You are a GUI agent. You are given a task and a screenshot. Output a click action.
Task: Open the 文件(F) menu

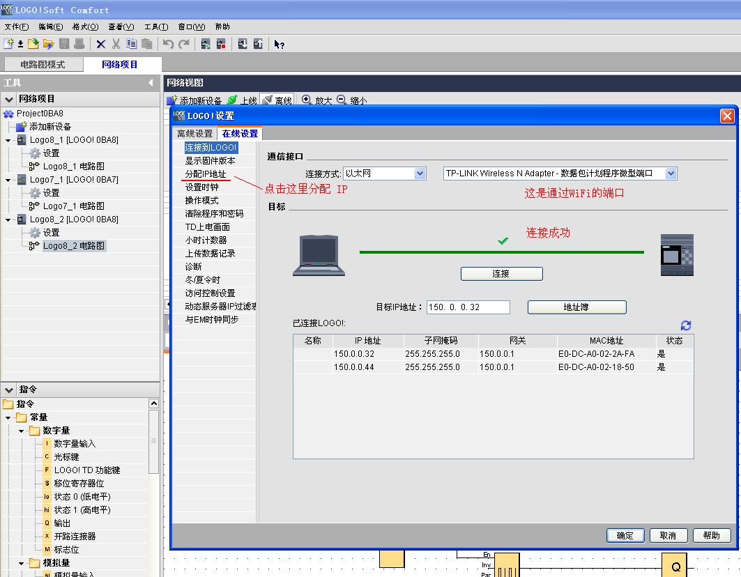(x=17, y=27)
